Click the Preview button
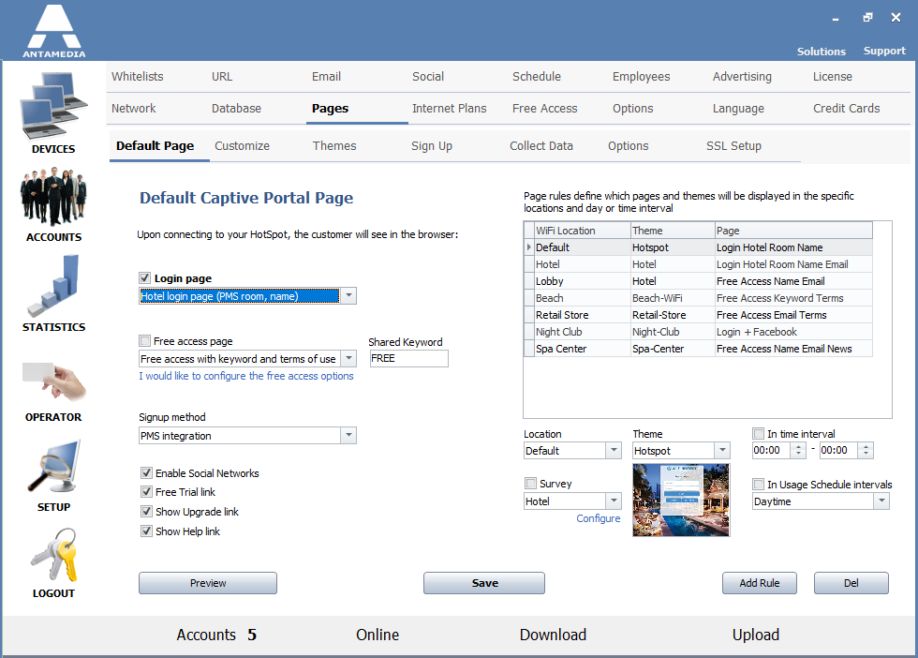Image resolution: width=918 pixels, height=658 pixels. point(208,583)
